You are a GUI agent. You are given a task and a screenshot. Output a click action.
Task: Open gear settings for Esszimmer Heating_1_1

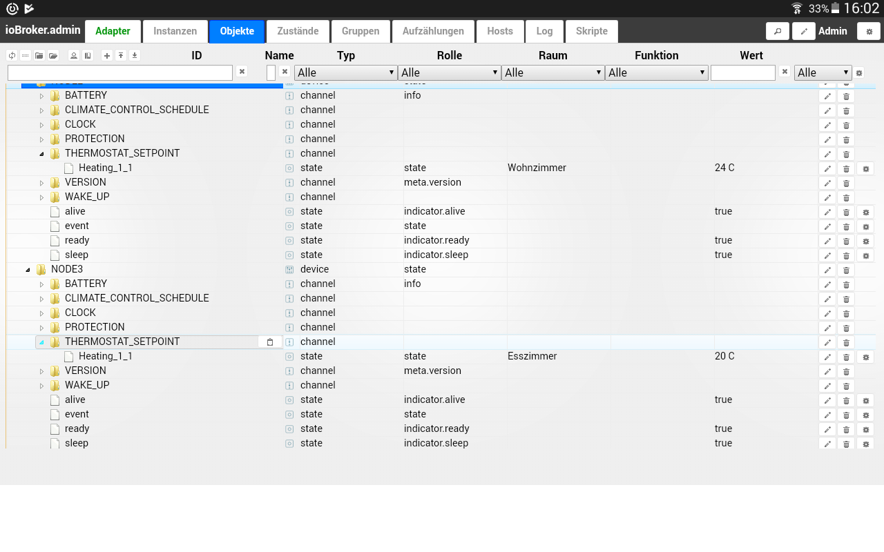coord(865,357)
